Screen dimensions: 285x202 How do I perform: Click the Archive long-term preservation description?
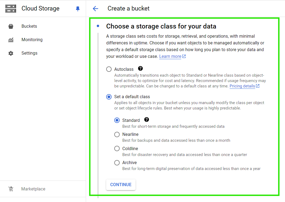(x=191, y=169)
